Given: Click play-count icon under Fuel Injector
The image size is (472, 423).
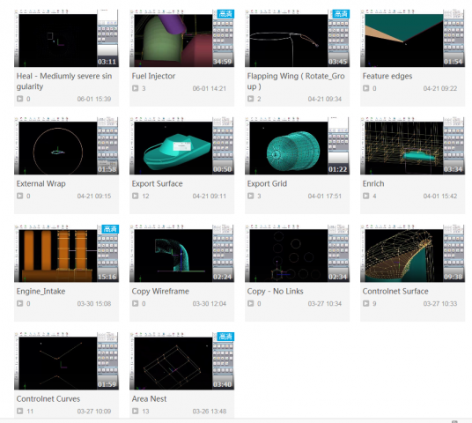Looking at the screenshot, I should tap(135, 88).
